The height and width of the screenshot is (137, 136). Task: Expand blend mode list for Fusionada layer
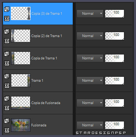[x=90, y=125]
